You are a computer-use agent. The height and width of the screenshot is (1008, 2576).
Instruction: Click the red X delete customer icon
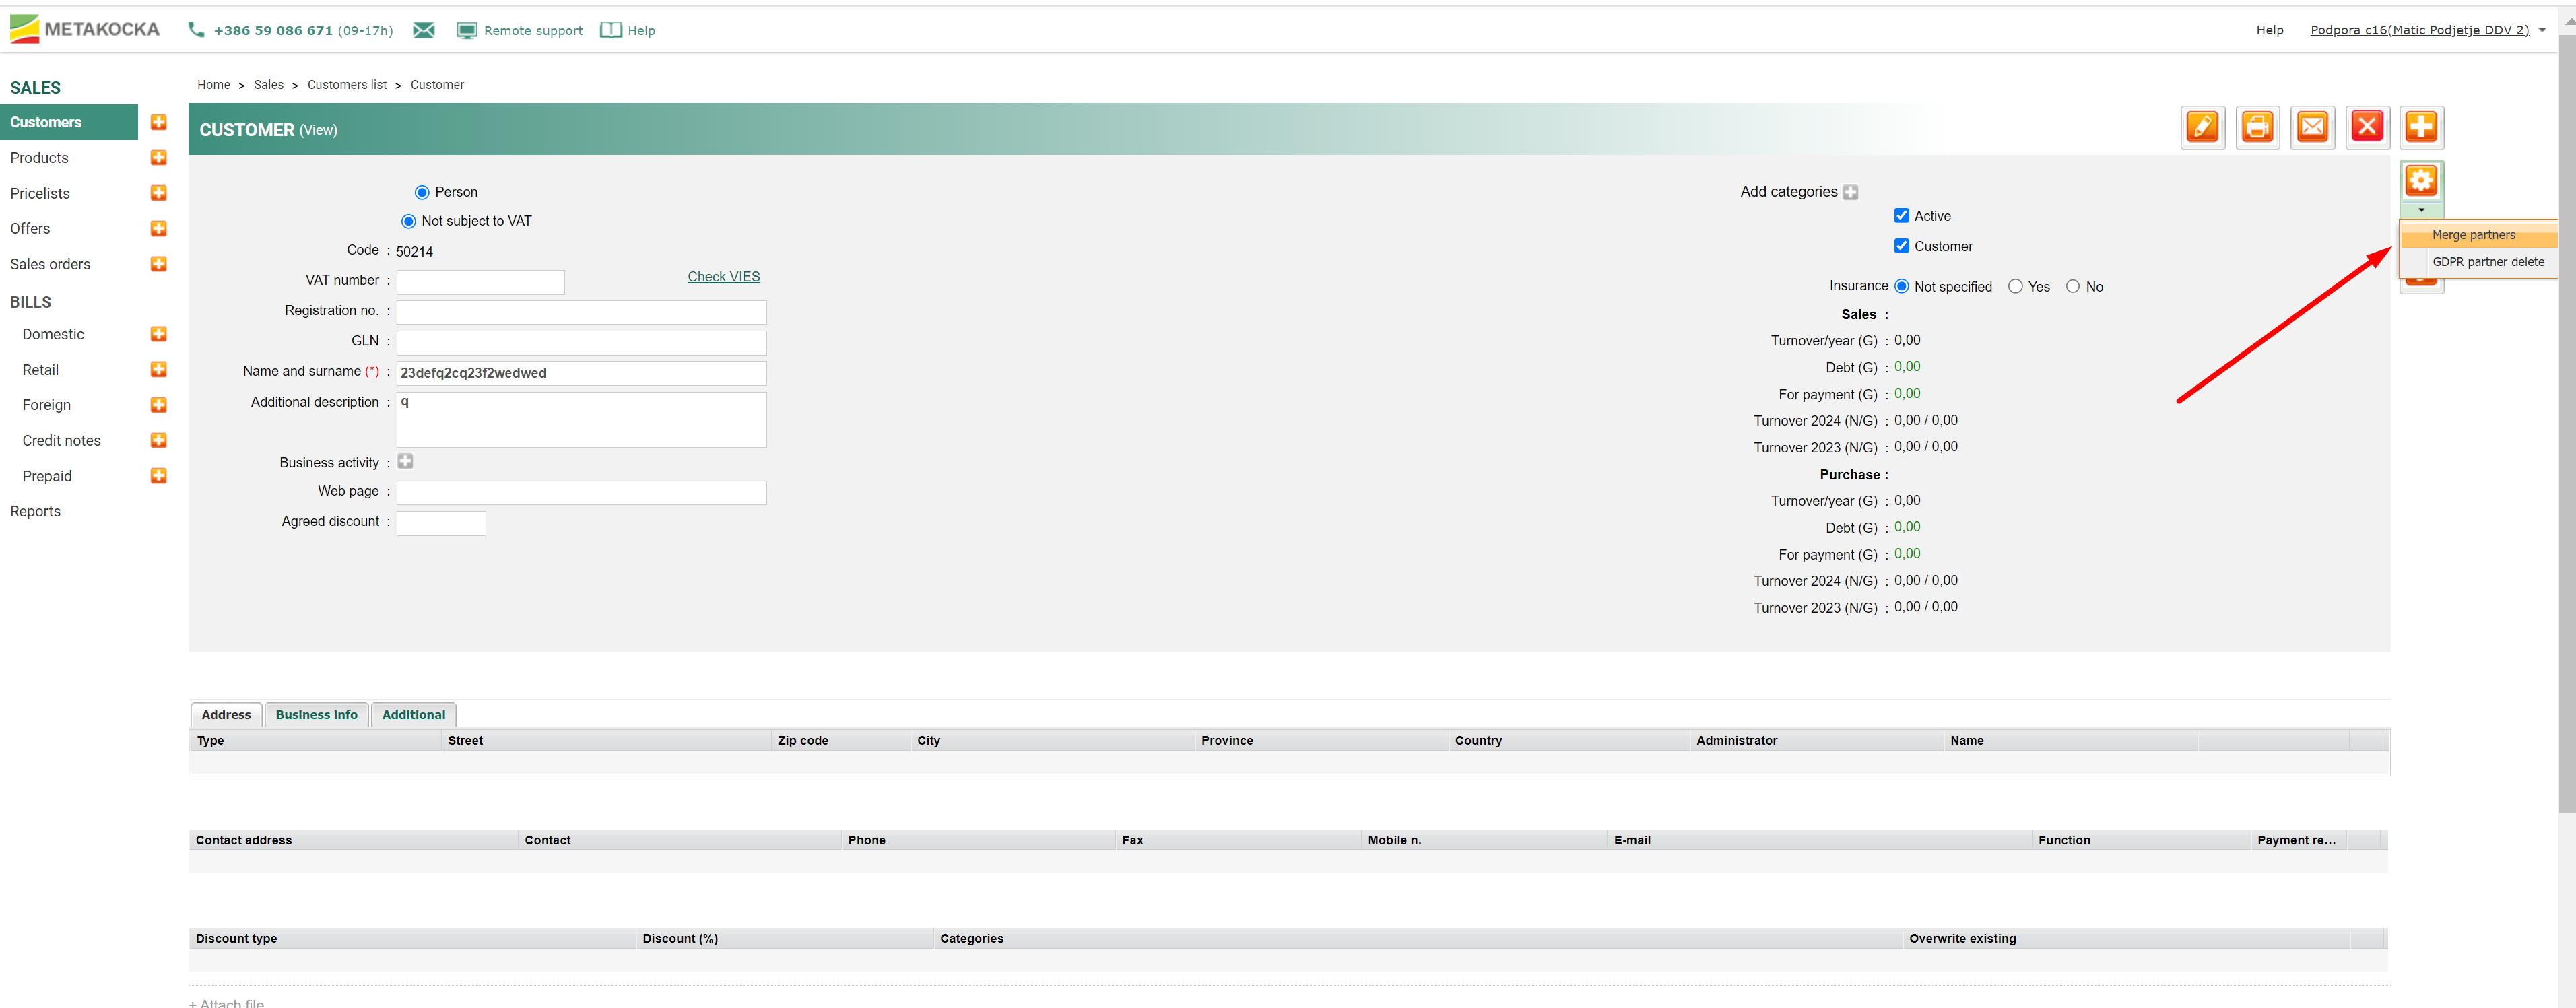tap(2367, 127)
